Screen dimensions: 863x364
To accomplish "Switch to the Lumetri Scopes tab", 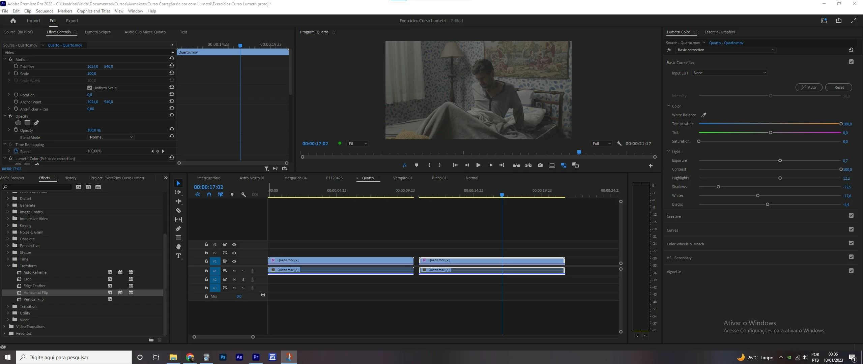I will click(97, 32).
